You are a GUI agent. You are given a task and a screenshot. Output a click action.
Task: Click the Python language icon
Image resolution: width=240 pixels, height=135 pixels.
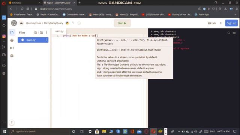tap(67, 23)
